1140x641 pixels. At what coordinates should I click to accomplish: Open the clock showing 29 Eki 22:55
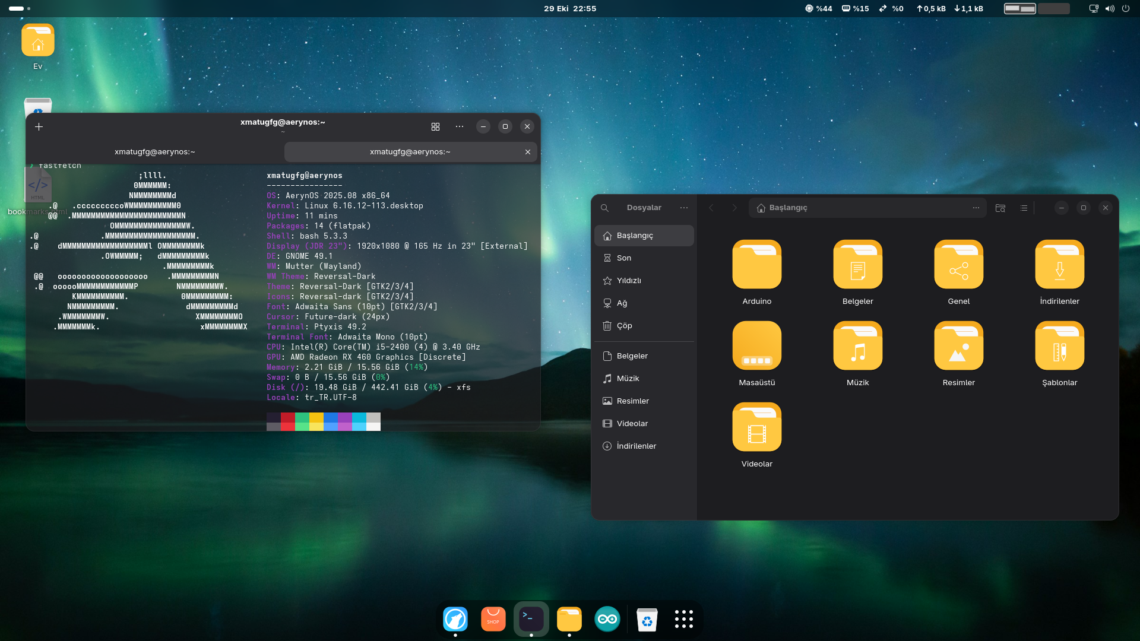coord(569,8)
